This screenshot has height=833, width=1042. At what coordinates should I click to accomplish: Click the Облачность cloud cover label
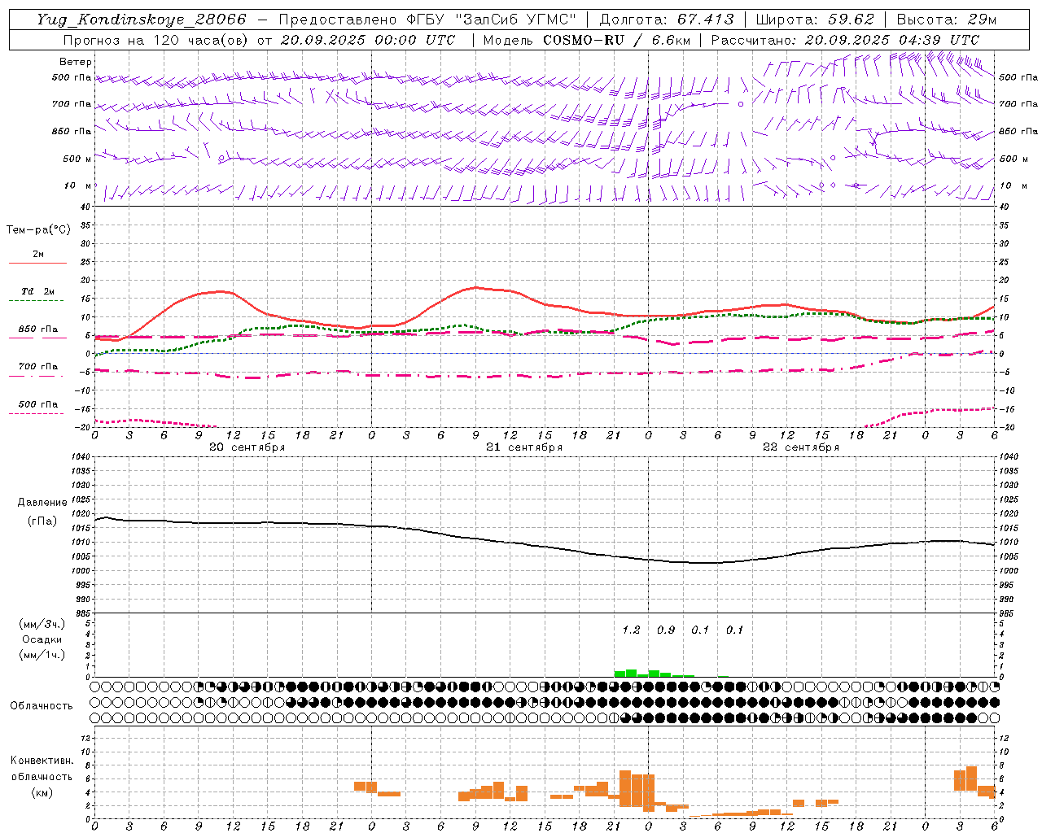(x=42, y=706)
